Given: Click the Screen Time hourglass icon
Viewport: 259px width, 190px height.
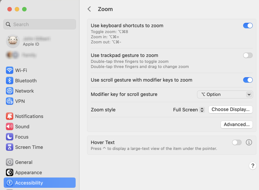Looking at the screenshot, I should tap(10, 147).
